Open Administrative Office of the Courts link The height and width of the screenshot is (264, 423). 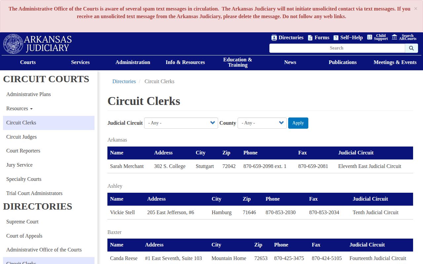click(49, 250)
